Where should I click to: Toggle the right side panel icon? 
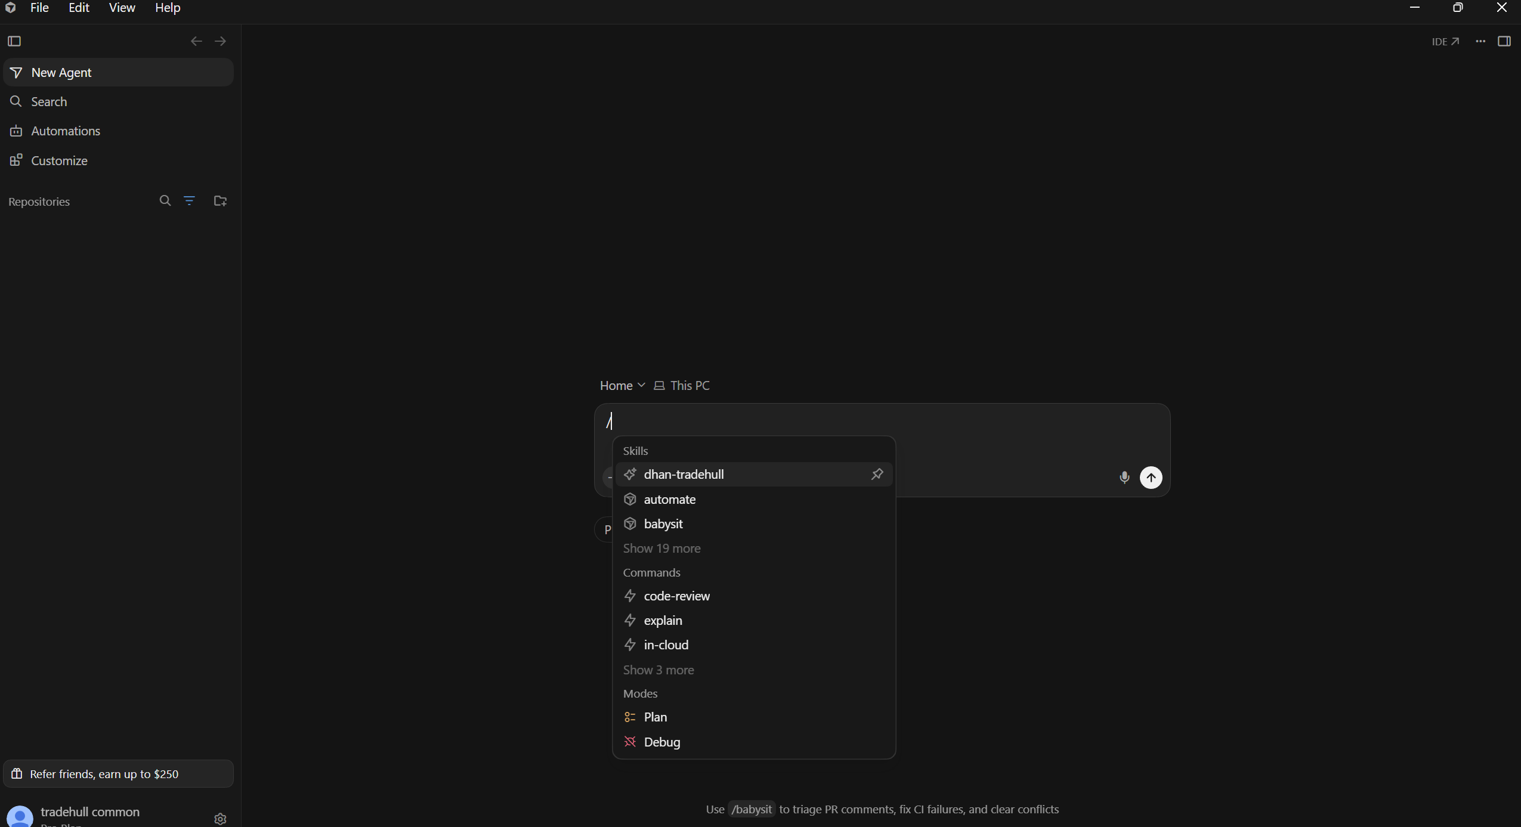pos(1504,41)
